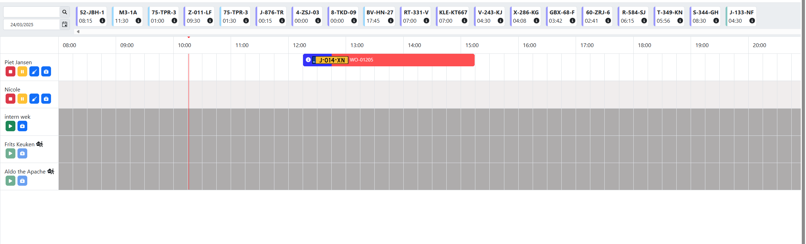Screen dimensions: 806x244
Task: Click the search magnifier icon
Action: click(65, 12)
